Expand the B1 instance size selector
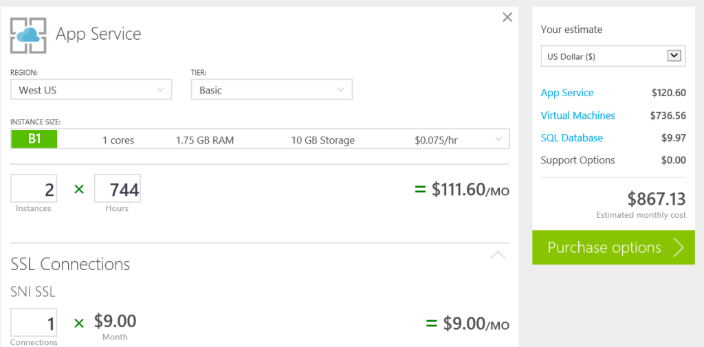Screen dimensions: 704x347 click(260, 139)
